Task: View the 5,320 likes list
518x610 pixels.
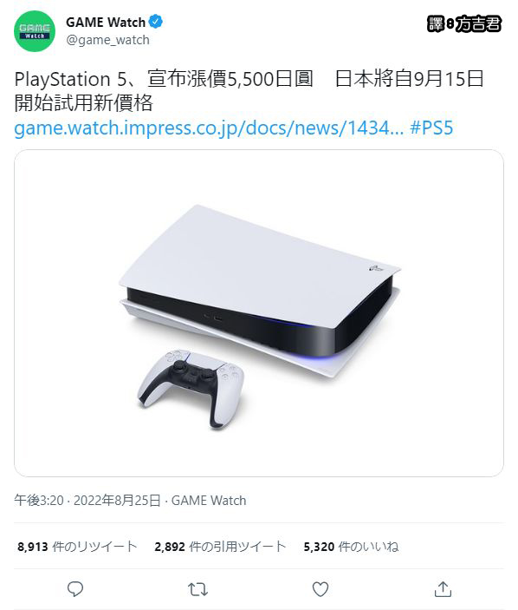Action: click(x=351, y=547)
